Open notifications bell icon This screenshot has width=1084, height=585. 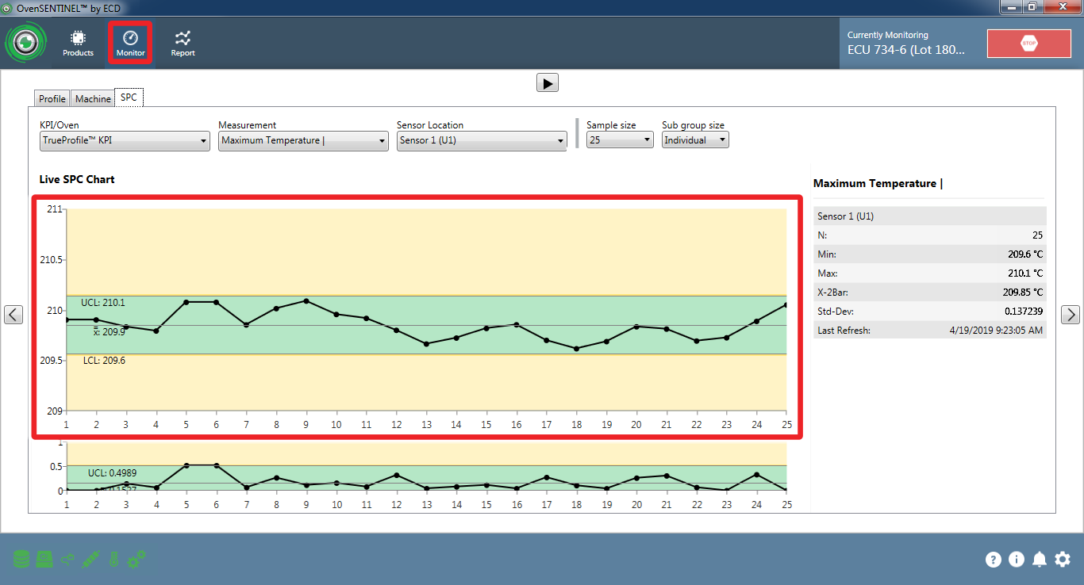(x=1040, y=560)
